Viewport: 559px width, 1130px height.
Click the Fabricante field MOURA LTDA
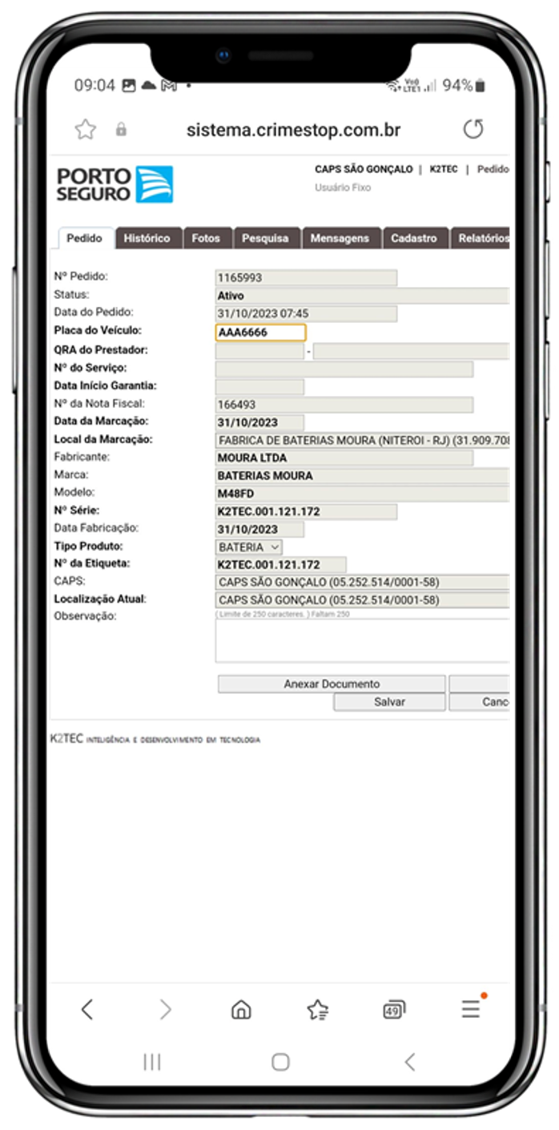point(344,458)
